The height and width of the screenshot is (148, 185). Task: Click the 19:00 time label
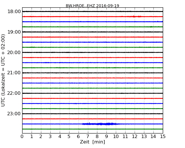point(14,32)
